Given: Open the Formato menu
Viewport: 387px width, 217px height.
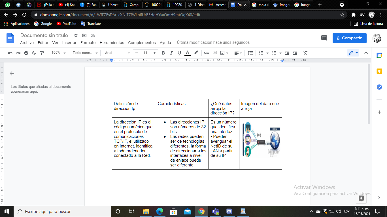Looking at the screenshot, I should point(88,43).
